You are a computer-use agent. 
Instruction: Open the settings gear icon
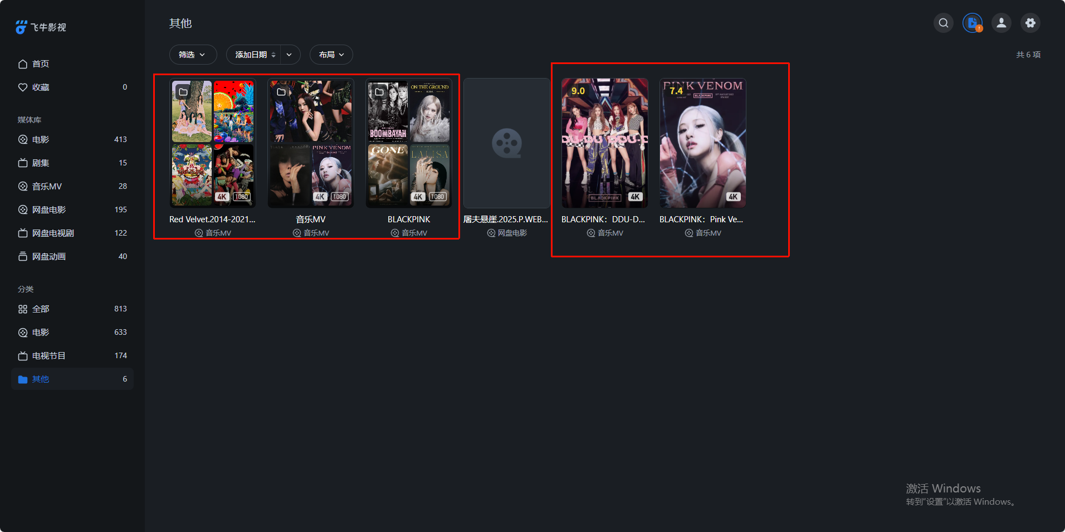click(x=1030, y=23)
